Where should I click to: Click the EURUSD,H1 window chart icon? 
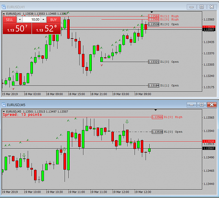pos(4,7)
